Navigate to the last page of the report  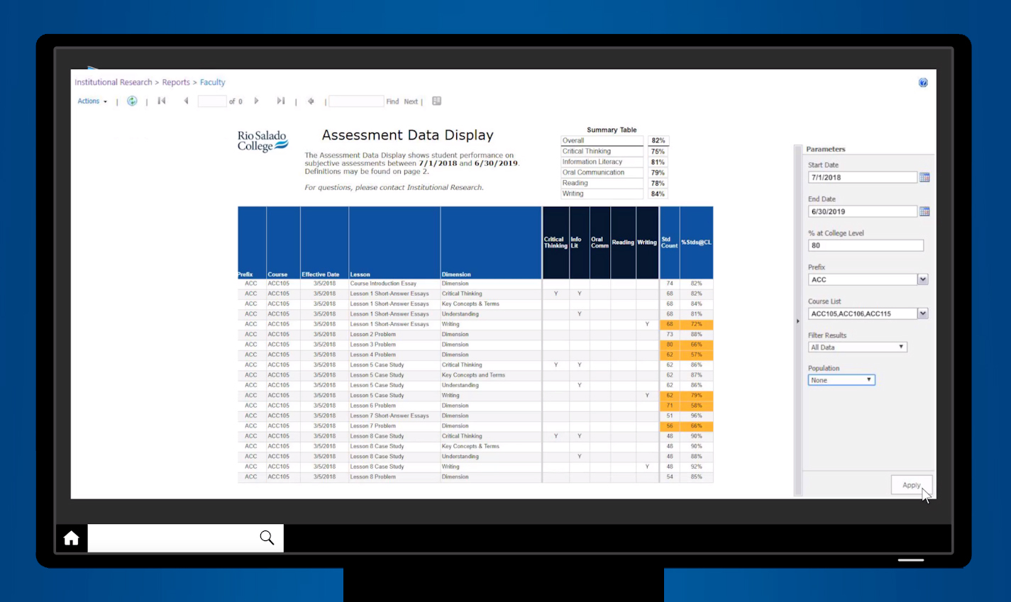[x=280, y=101]
